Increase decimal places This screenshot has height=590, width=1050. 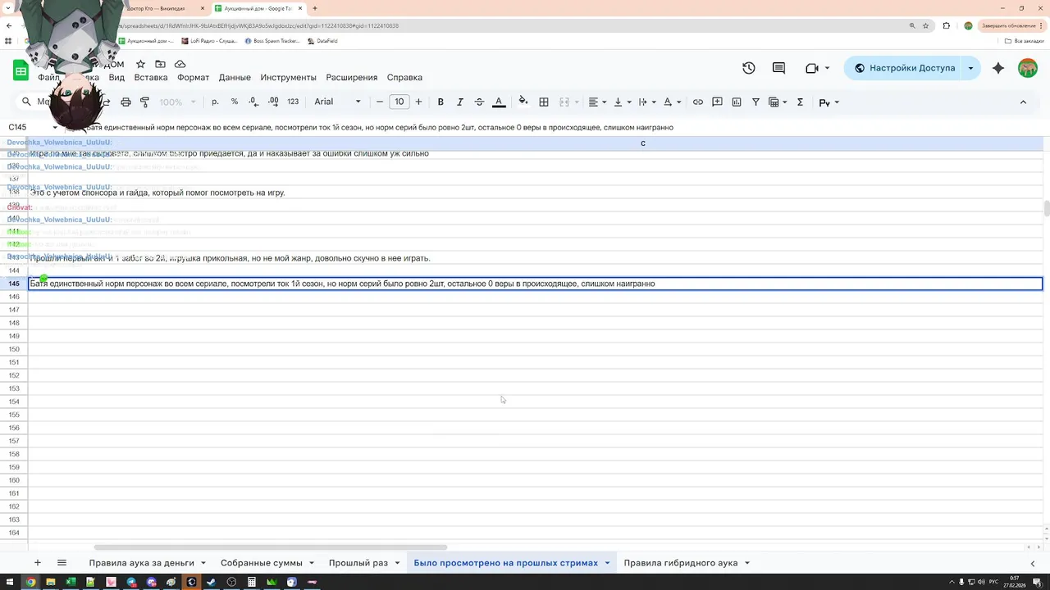[273, 102]
